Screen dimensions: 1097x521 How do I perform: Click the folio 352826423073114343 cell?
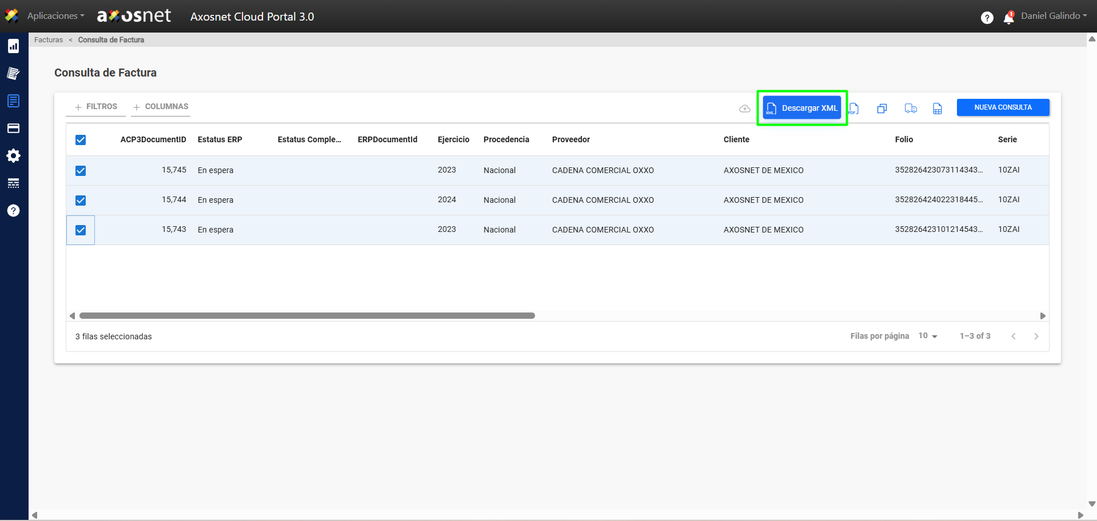tap(939, 170)
